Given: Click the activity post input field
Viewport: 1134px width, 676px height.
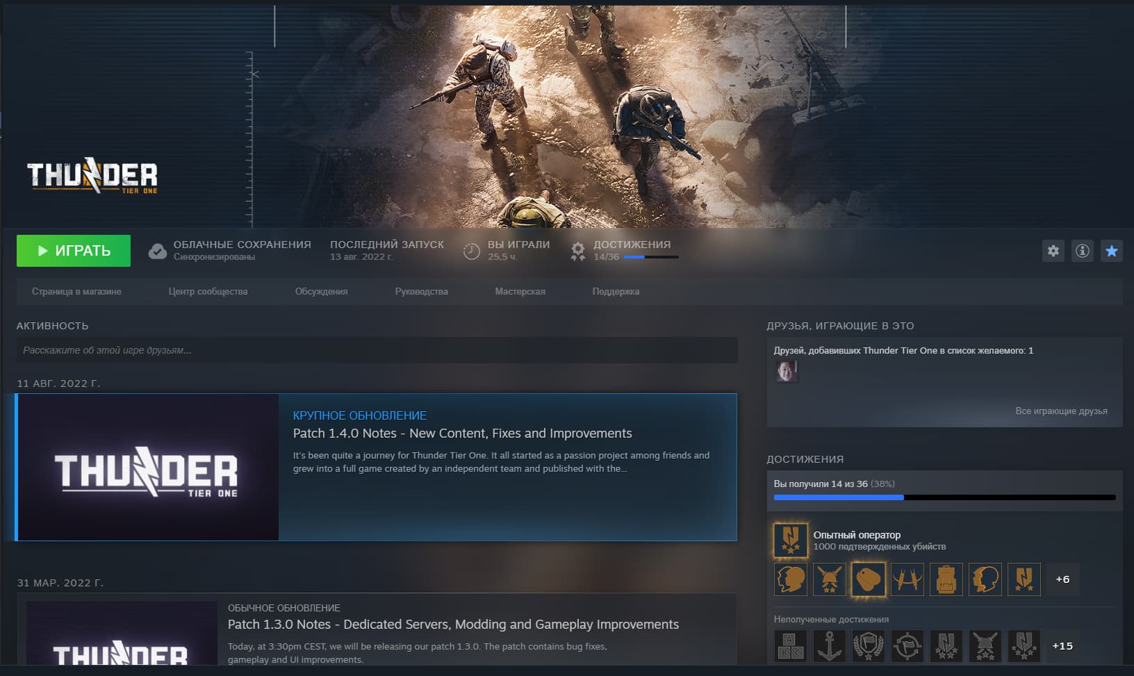Looking at the screenshot, I should (377, 350).
